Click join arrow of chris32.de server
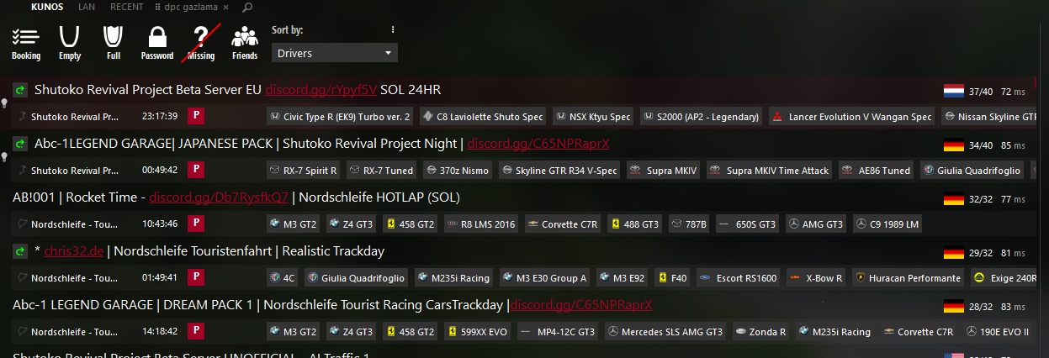The image size is (1049, 358). pyautogui.click(x=20, y=251)
